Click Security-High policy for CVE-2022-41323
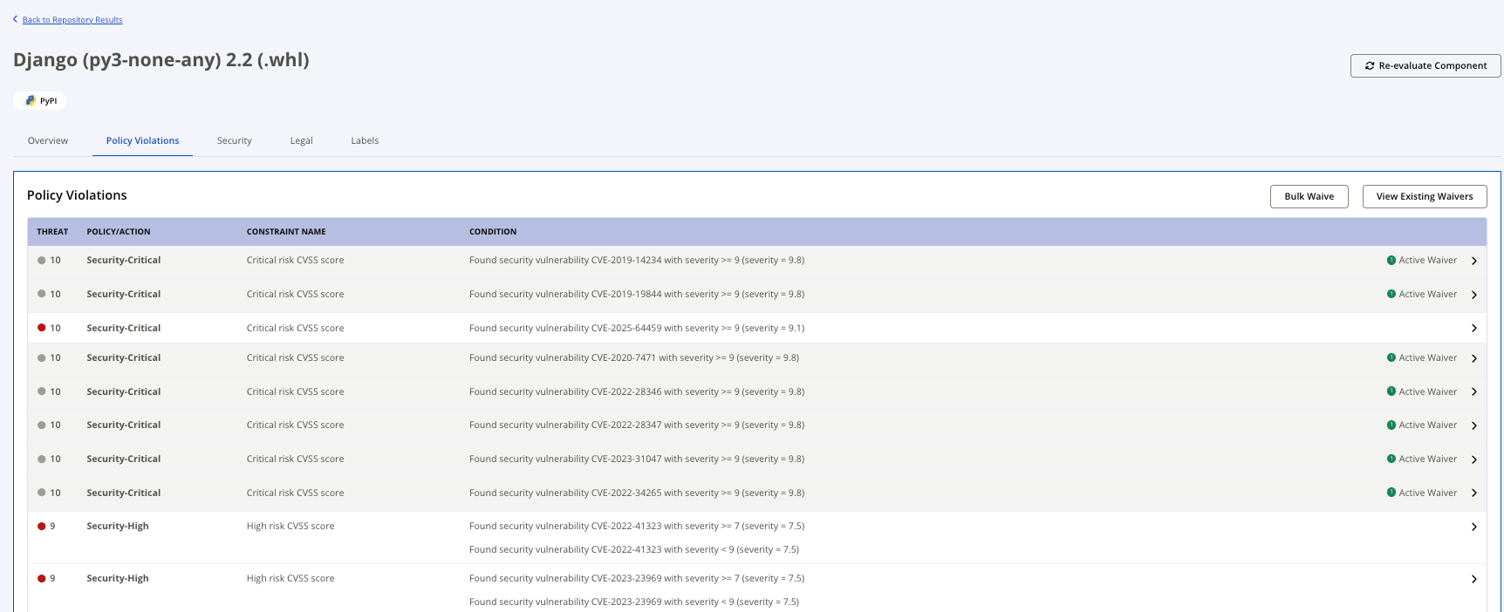Screen dimensions: 1504x612 [x=118, y=526]
